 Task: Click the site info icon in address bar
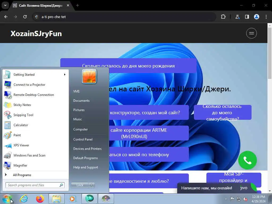[x=36, y=17]
